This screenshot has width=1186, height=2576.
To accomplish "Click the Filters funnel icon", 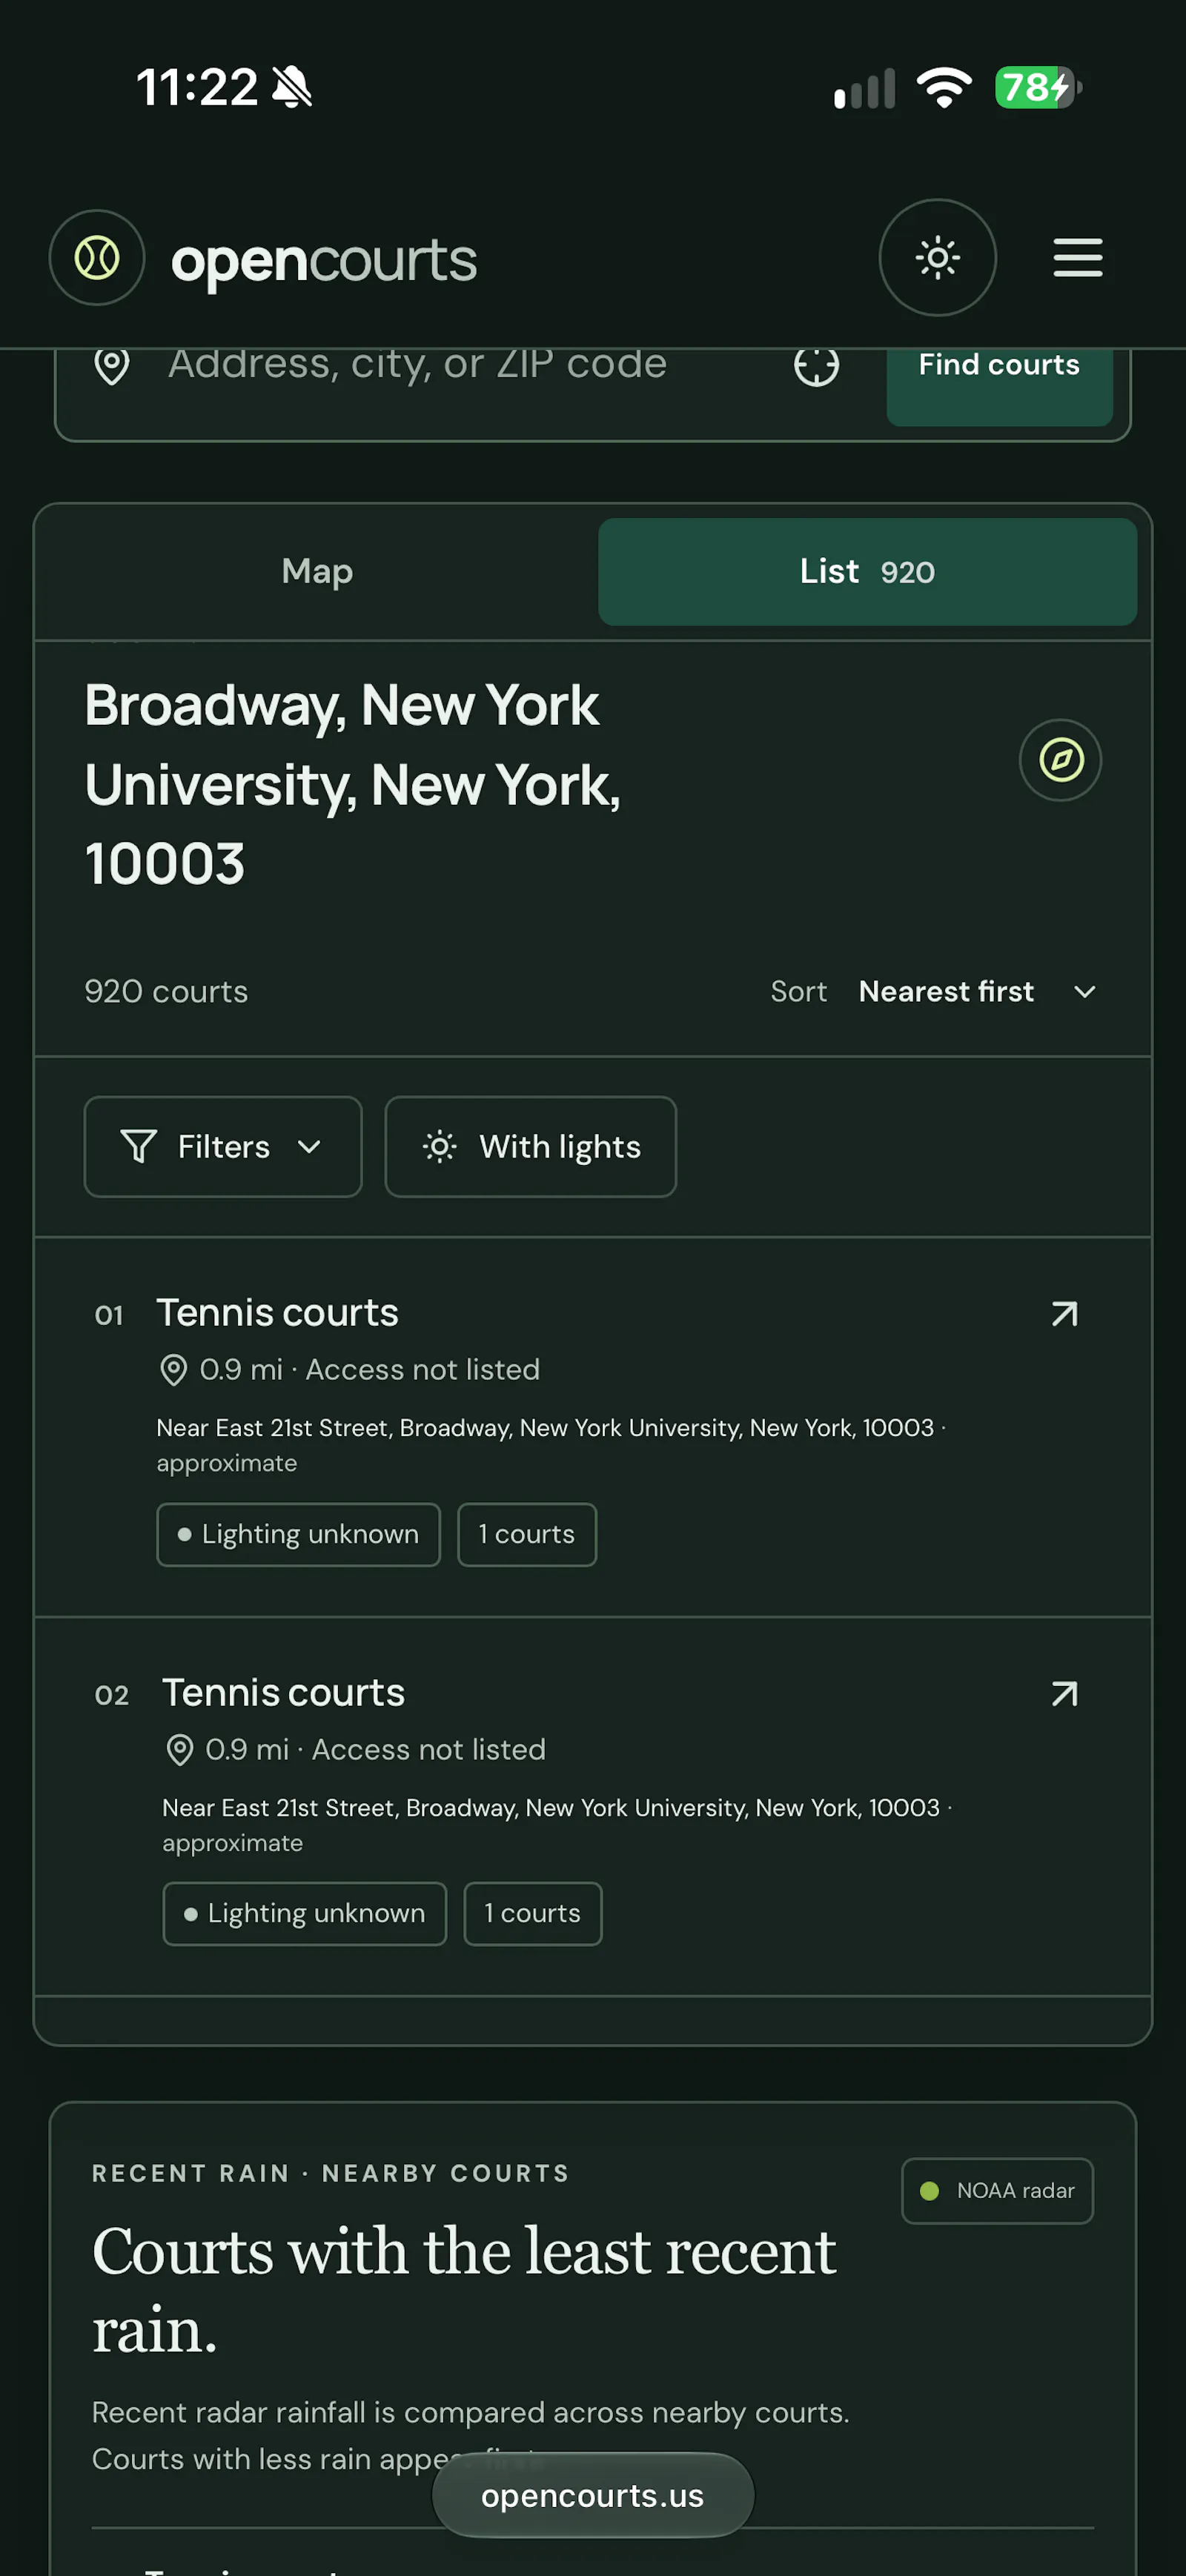I will click(138, 1146).
